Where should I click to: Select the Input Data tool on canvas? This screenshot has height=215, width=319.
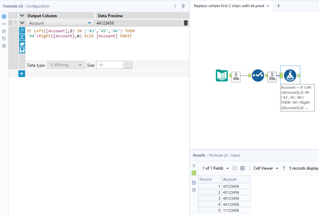pos(222,75)
